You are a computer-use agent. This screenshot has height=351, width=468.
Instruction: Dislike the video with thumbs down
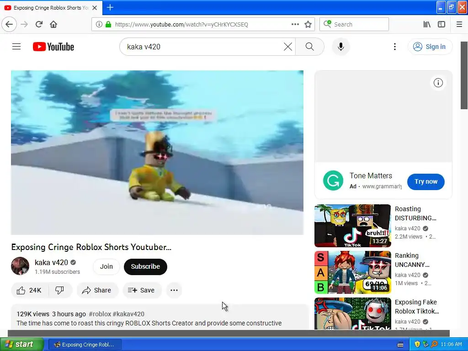(x=60, y=290)
